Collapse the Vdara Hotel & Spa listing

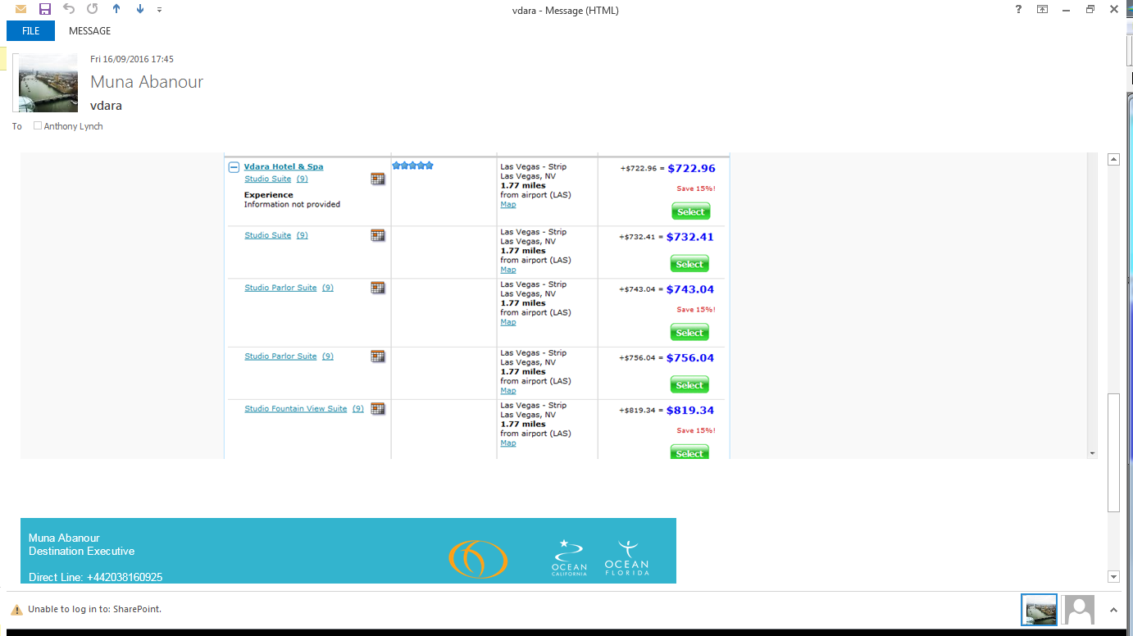click(x=234, y=167)
